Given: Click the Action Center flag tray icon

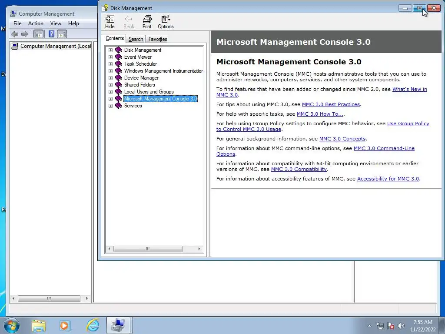Looking at the screenshot, I should click(391, 326).
